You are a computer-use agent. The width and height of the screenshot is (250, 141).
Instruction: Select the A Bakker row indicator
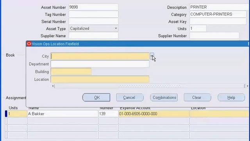coord(6,114)
